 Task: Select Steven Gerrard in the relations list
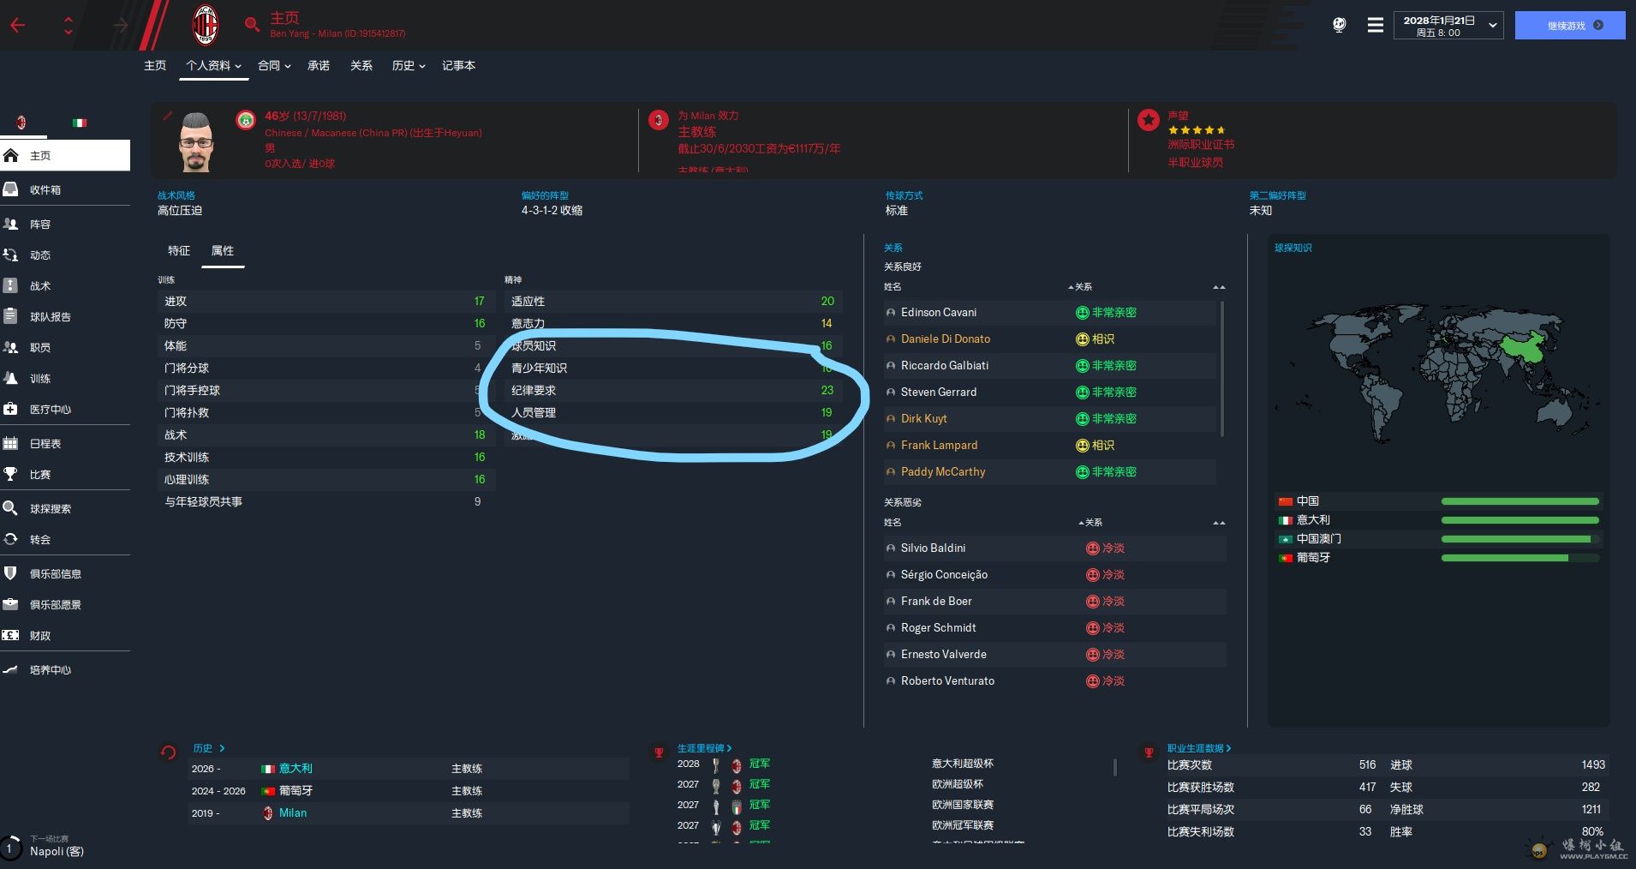click(x=938, y=392)
